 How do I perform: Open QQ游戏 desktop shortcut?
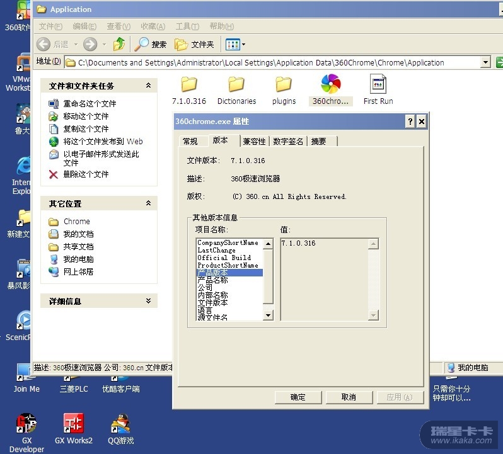coord(121,429)
